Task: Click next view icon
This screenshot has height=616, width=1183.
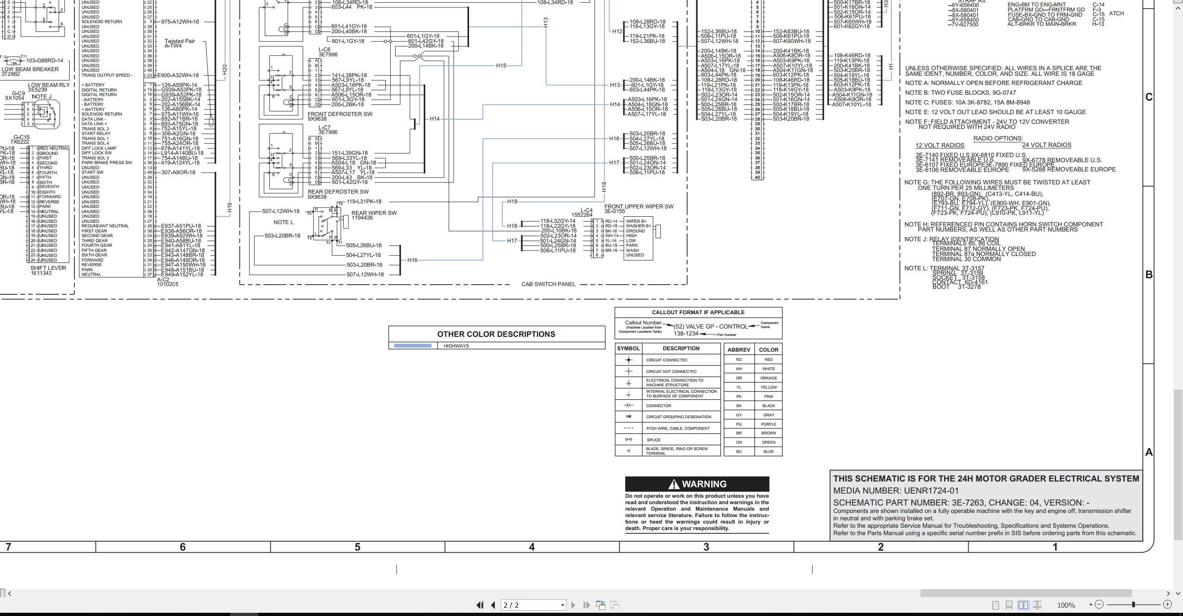Action: pyautogui.click(x=615, y=605)
